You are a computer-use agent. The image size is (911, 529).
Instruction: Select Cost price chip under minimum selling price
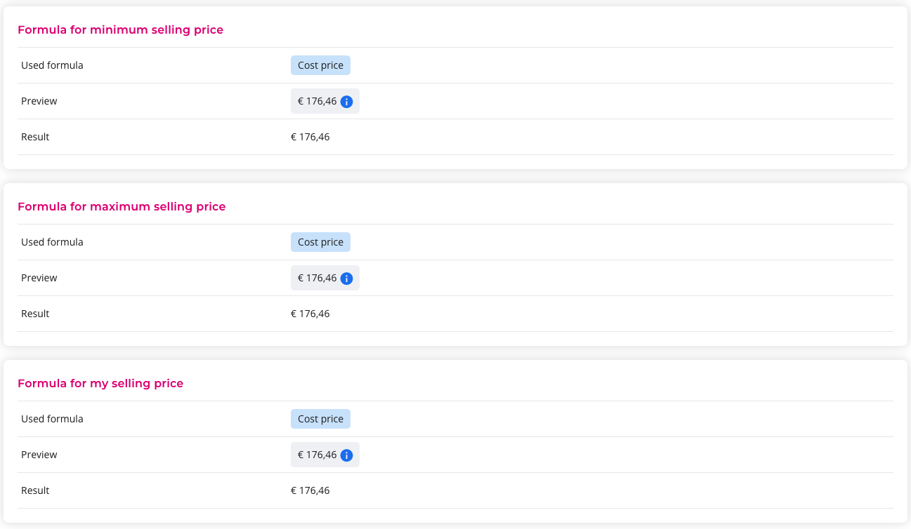[320, 65]
